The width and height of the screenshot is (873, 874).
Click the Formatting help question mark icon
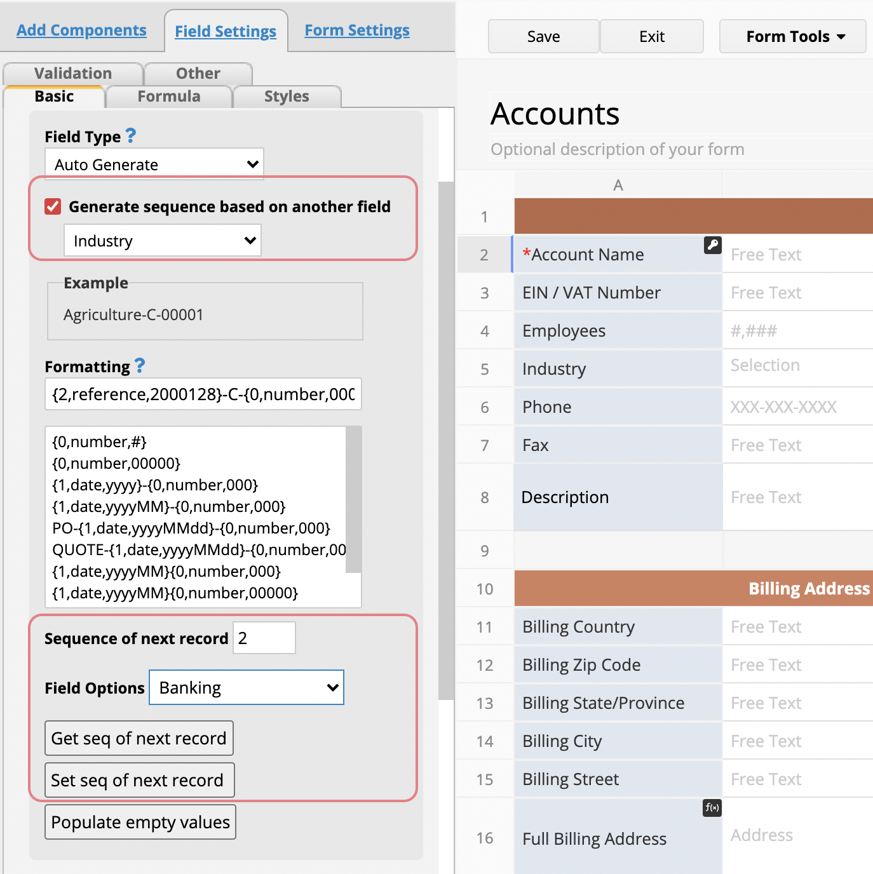[x=140, y=365]
